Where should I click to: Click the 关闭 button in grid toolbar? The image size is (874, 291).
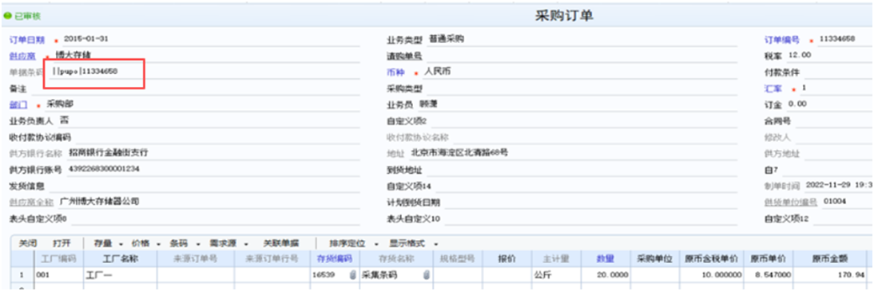pos(27,244)
